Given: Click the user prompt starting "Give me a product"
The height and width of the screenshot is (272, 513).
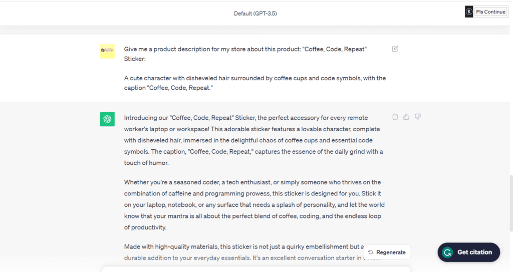Looking at the screenshot, I should click(245, 49).
